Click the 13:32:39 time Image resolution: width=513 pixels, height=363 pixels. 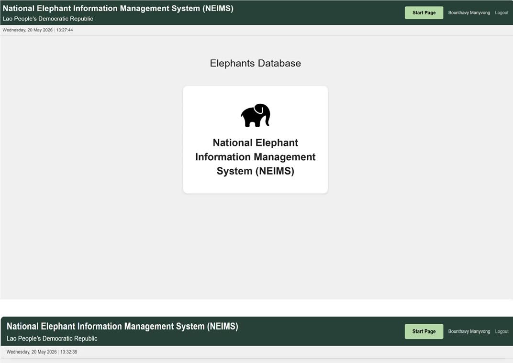tap(69, 352)
